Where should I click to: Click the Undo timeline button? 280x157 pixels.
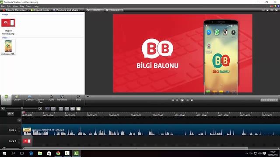pos(47,109)
